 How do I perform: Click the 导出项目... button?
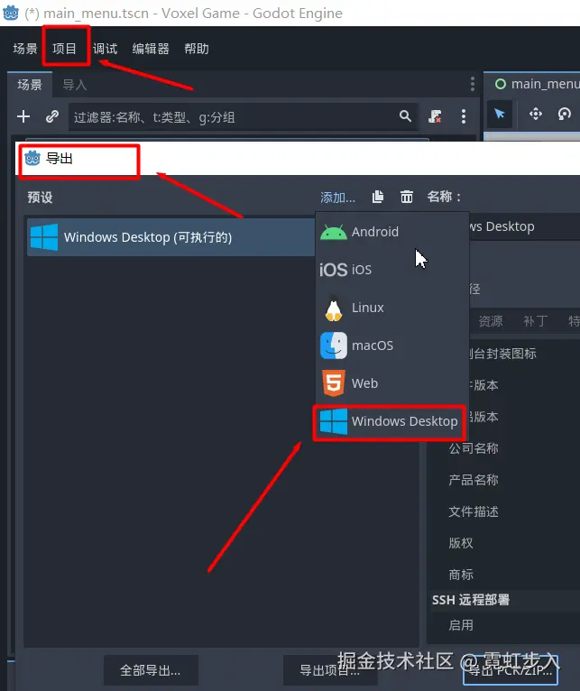(x=329, y=670)
